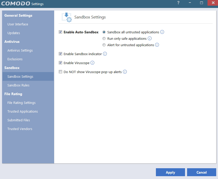
Task: Open Sandbox Rules page
Action: [18, 85]
